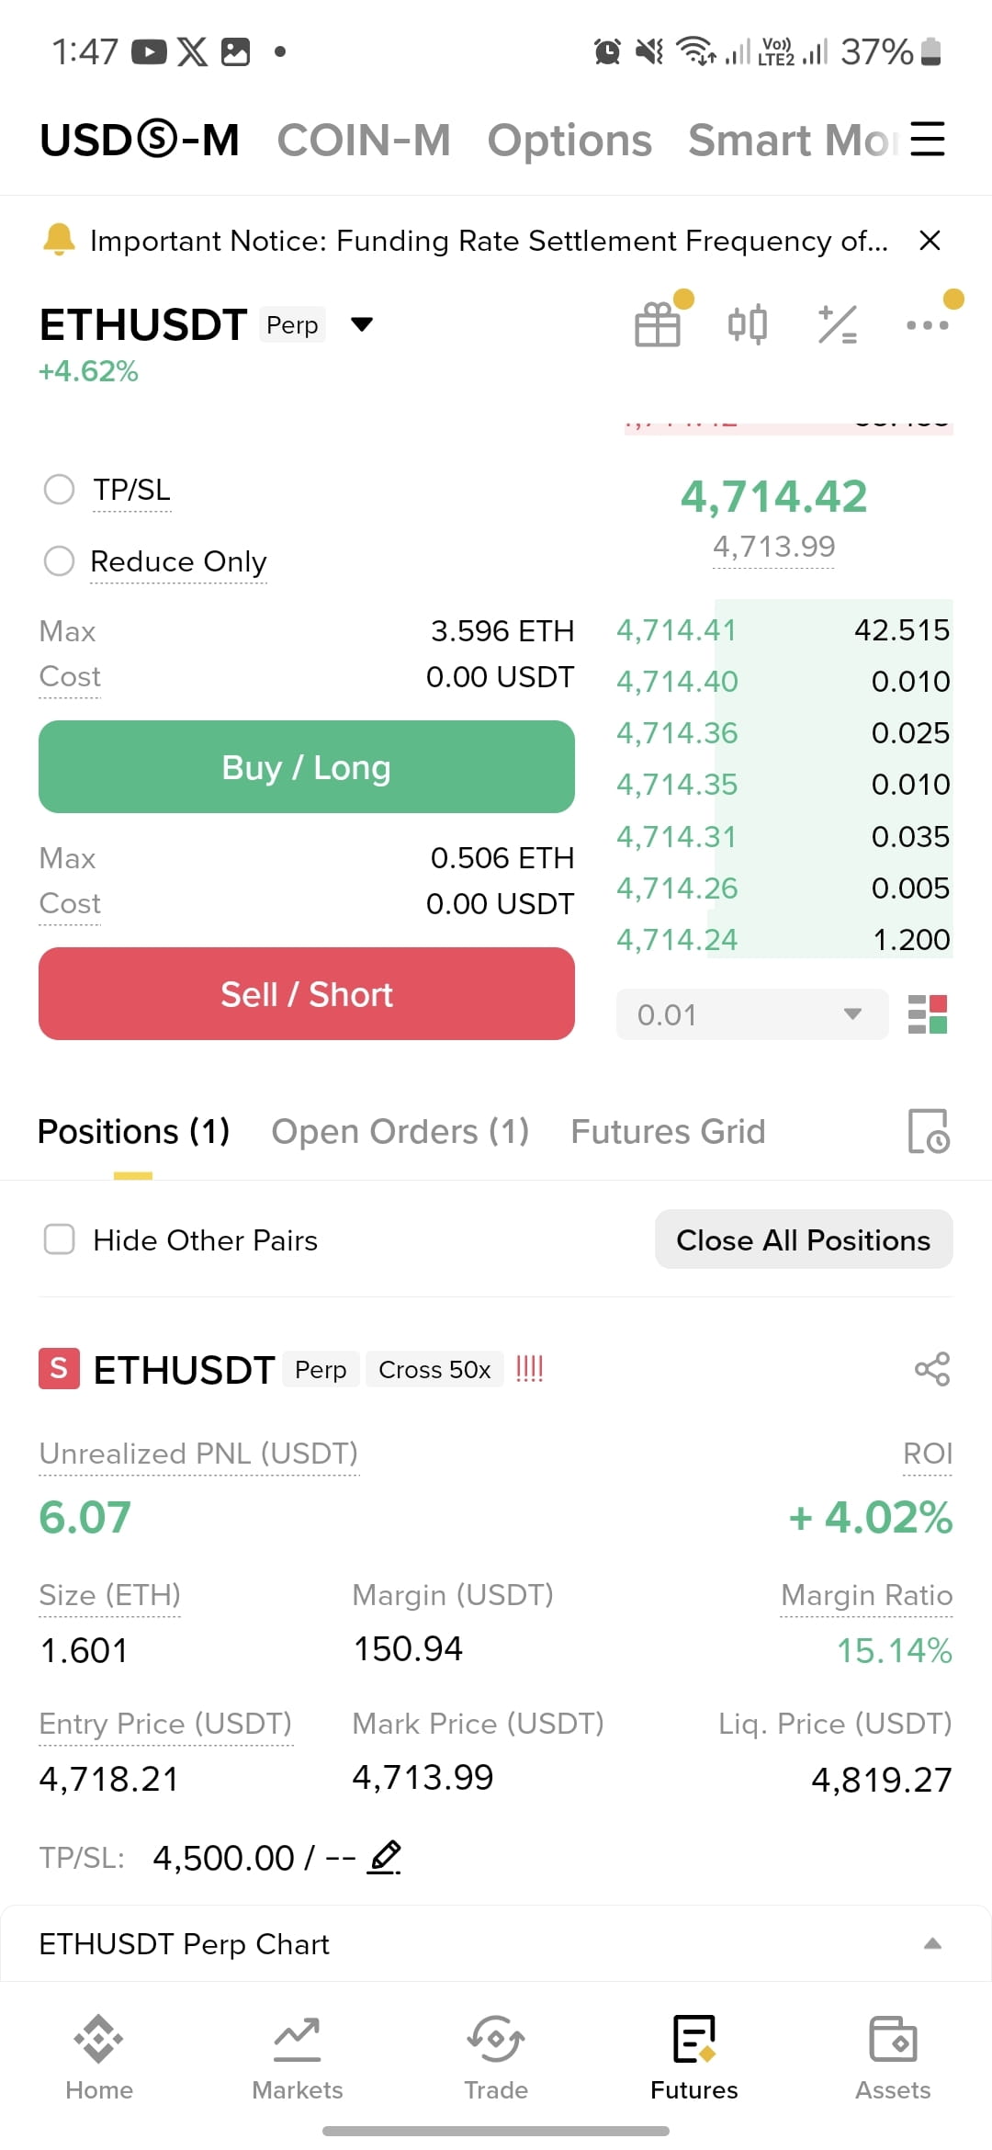
Task: Open the candlestick chart icon
Action: [748, 324]
